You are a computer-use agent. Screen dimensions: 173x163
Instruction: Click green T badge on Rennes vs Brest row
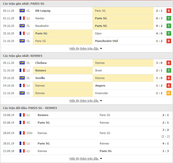pyautogui.click(x=169, y=70)
